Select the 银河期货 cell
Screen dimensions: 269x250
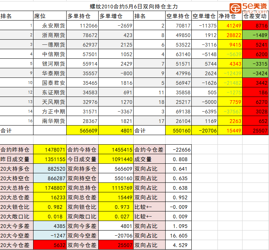(x=50, y=64)
